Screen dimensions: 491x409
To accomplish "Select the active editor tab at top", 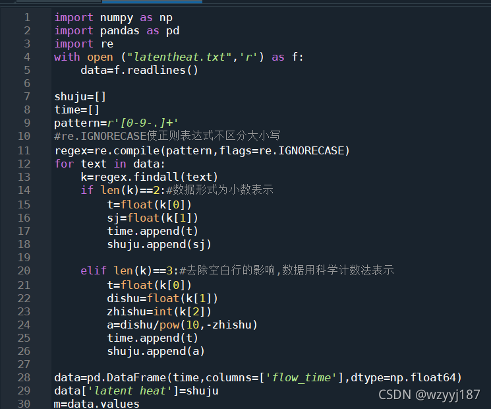I will pos(152,1).
